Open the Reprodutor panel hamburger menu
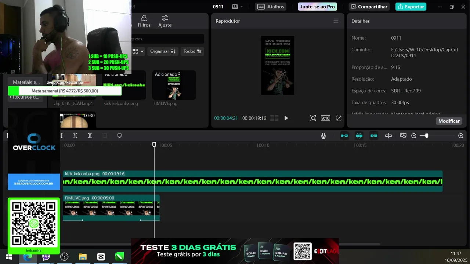Image resolution: width=470 pixels, height=264 pixels. click(x=336, y=21)
